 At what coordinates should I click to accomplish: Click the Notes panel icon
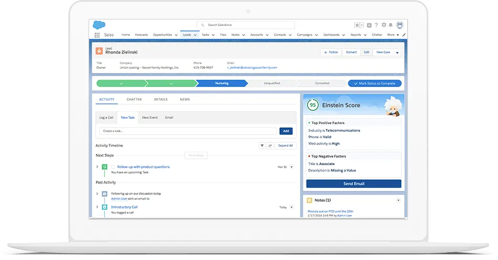(x=310, y=200)
